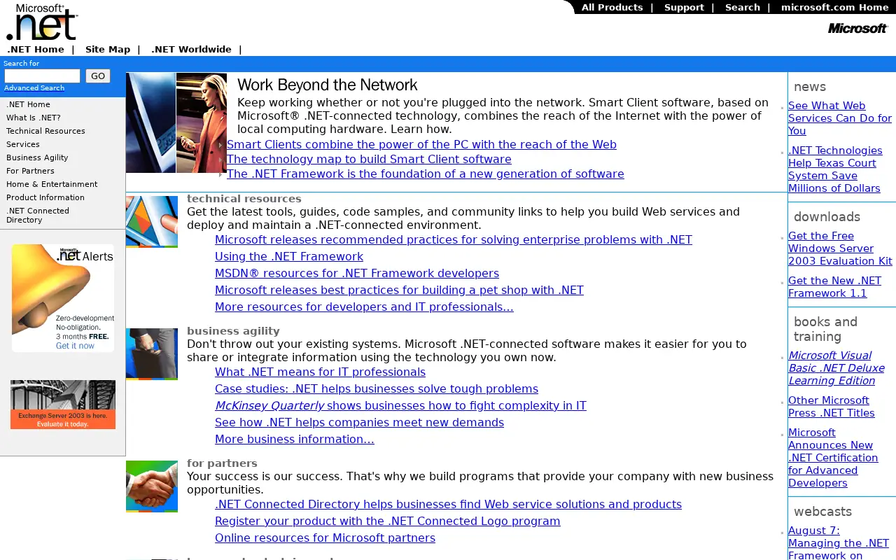Viewport: 896px width, 560px height.
Task: Select Business Agility in sidebar
Action: coord(37,157)
